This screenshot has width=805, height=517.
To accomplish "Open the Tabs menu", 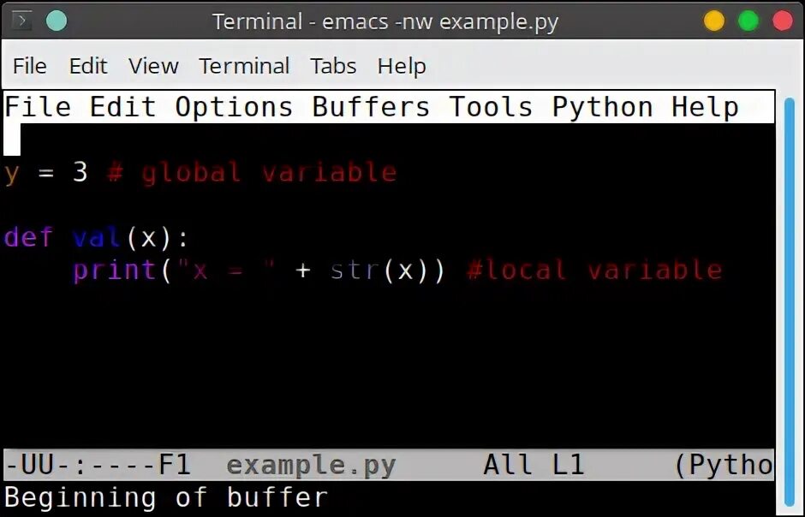I will (x=333, y=66).
